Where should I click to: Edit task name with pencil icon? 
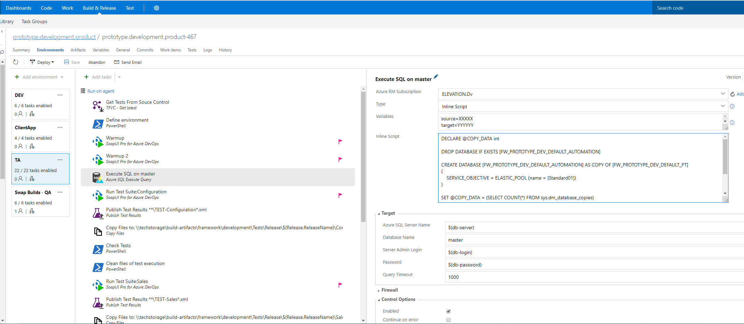436,77
